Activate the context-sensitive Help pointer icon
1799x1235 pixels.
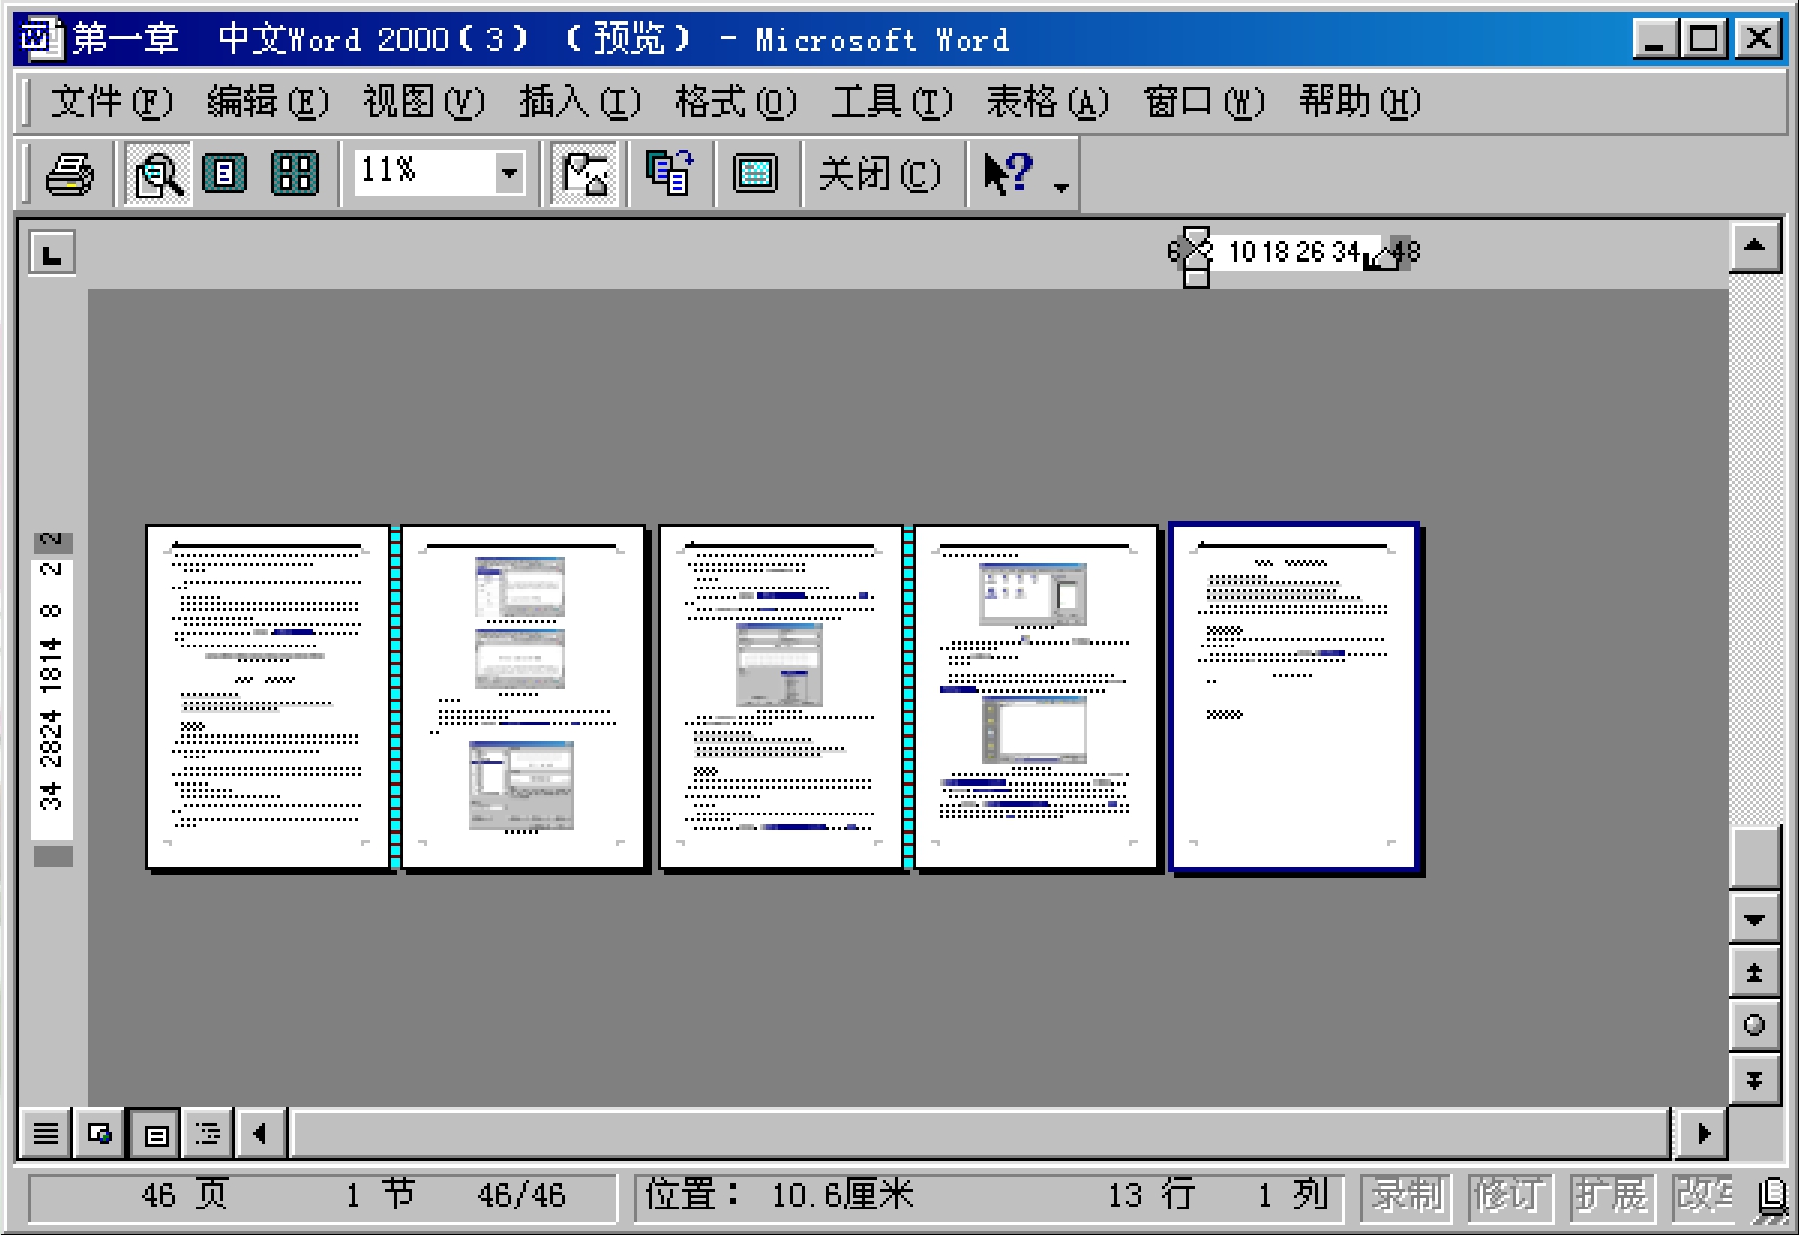[1009, 174]
